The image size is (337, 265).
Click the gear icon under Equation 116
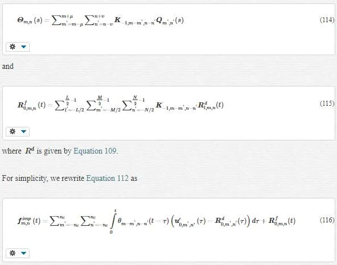[13, 253]
